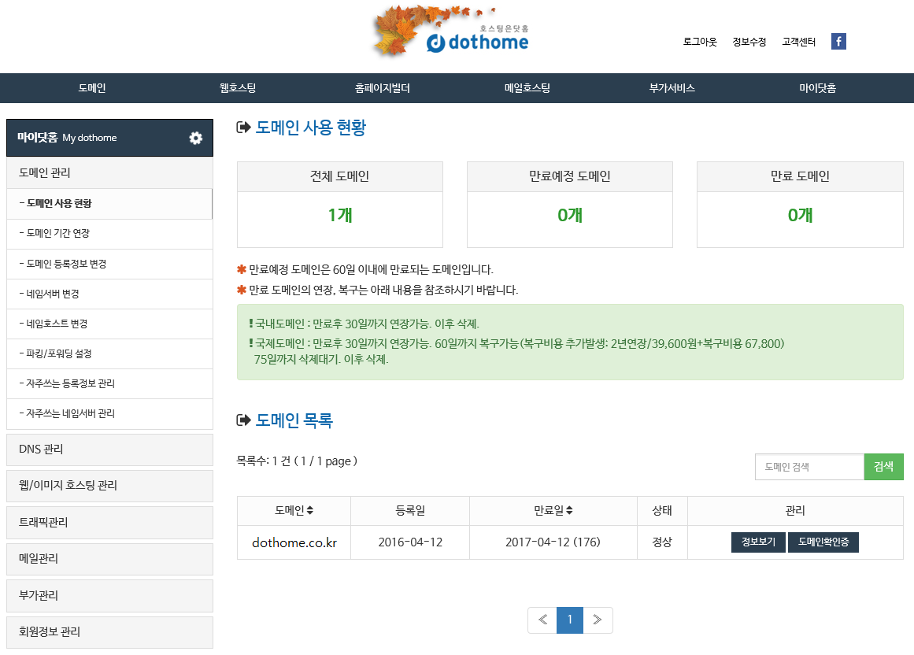914x655 pixels.
Task: Open 고객센터 link
Action: (x=798, y=42)
